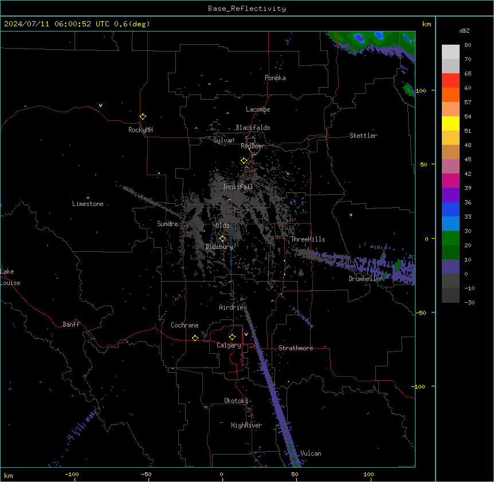494x482 pixels.
Task: Pick the lightest gray swatch below 80
Action: 450,52
